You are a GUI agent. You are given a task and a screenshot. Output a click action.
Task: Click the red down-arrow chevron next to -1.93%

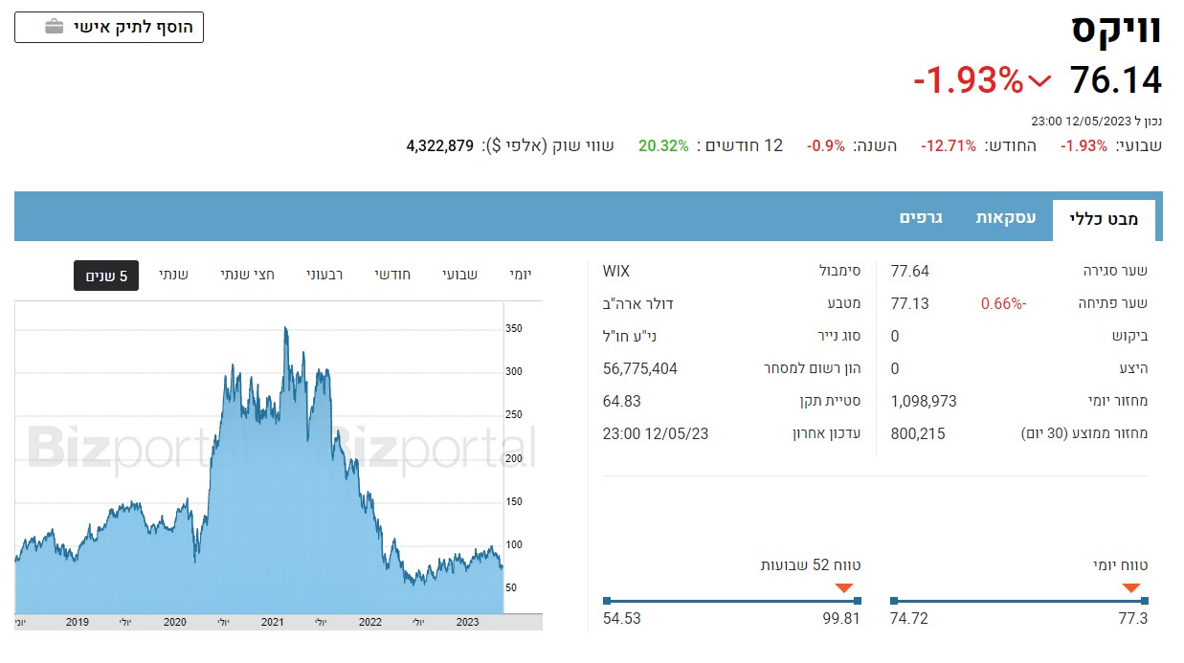(1040, 81)
